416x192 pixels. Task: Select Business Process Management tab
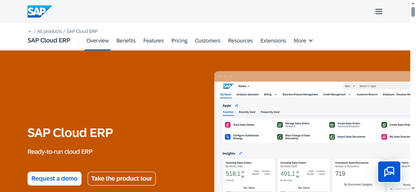[x=300, y=94]
